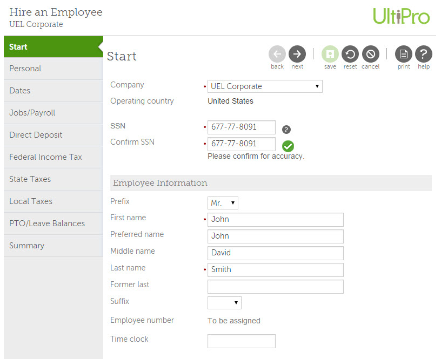Viewport: 441px width, 359px height.
Task: Click the UltiPro logo
Action: pos(401,17)
